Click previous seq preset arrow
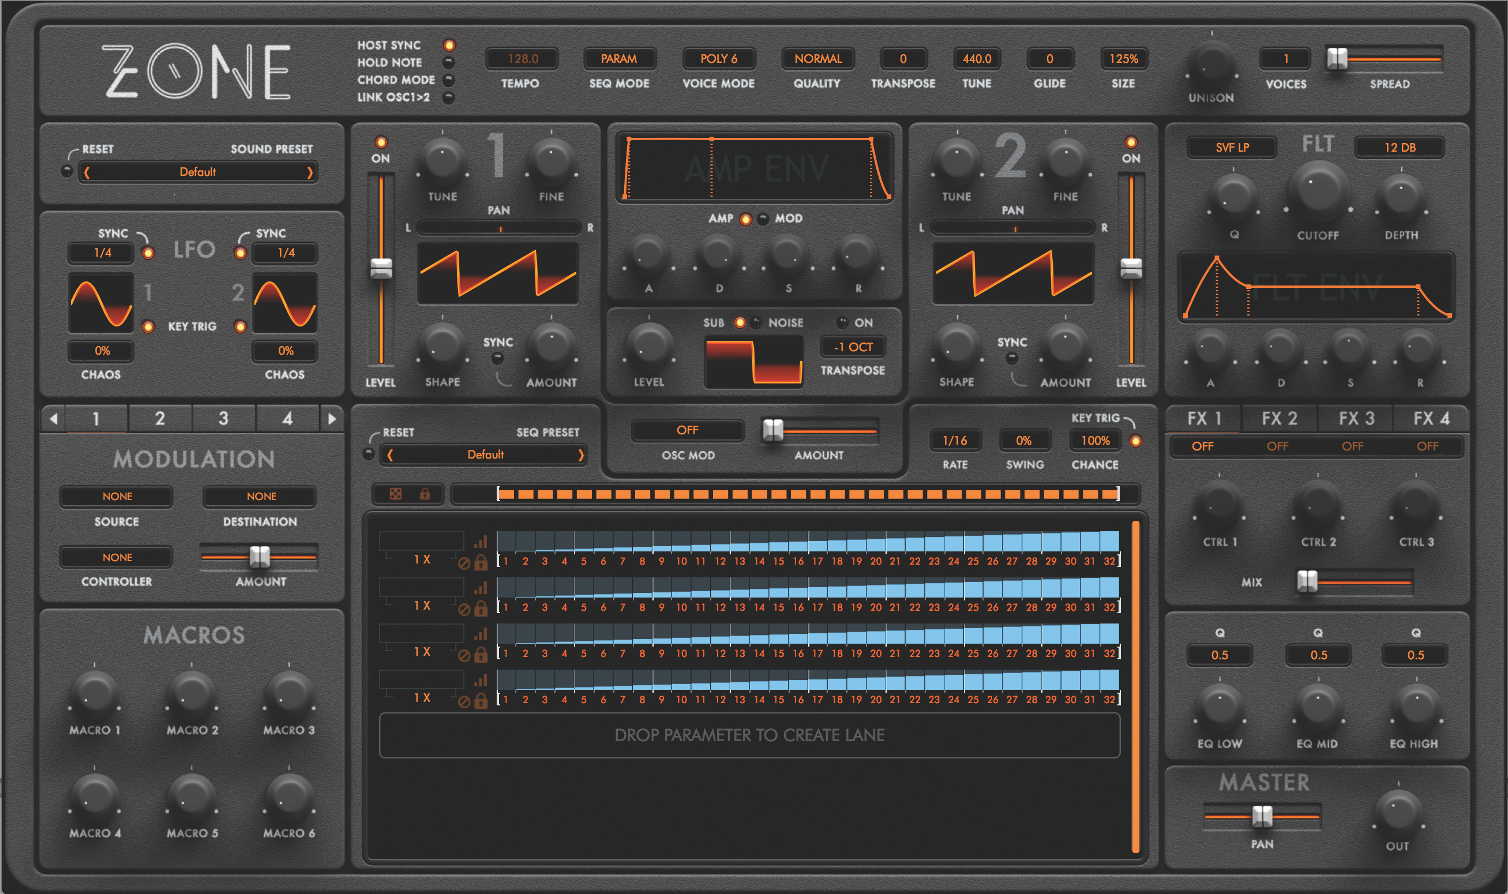1508x894 pixels. pyautogui.click(x=390, y=455)
